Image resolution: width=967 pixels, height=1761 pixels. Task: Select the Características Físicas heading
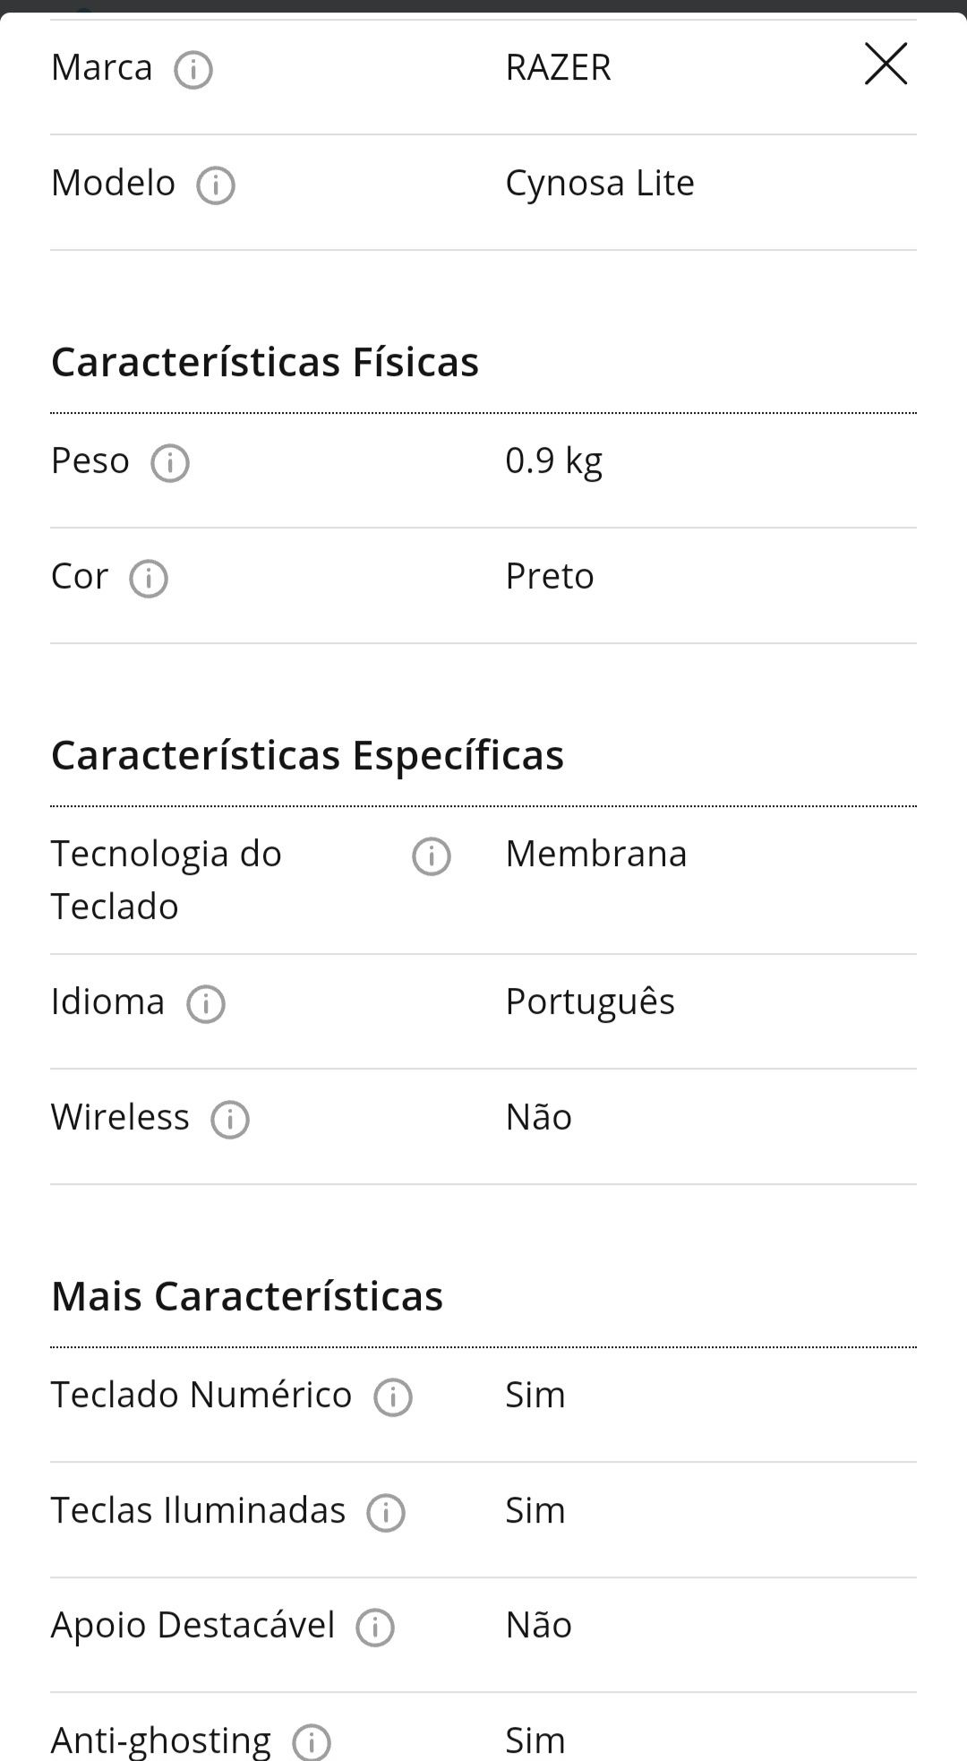tap(265, 362)
